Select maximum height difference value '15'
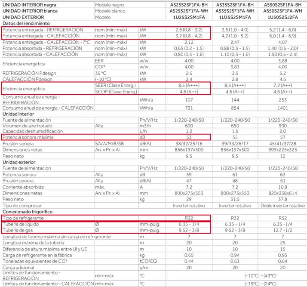Image resolution: width=307 pixels, height=287 pixels. click(x=282, y=249)
